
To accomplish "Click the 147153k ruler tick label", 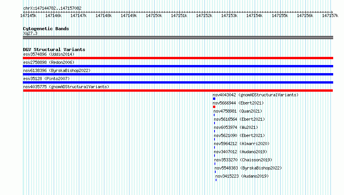I will tap(229, 15).
